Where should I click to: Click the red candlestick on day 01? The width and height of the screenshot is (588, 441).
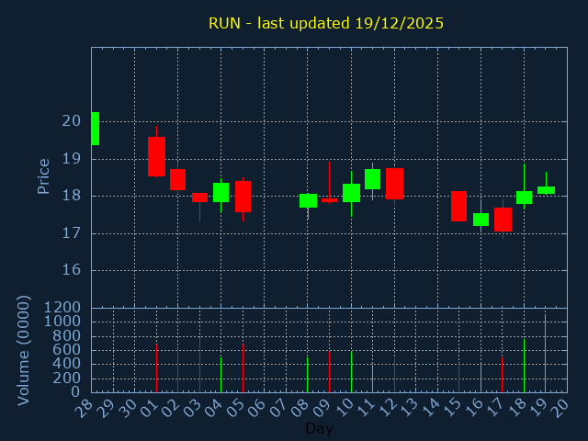(156, 156)
